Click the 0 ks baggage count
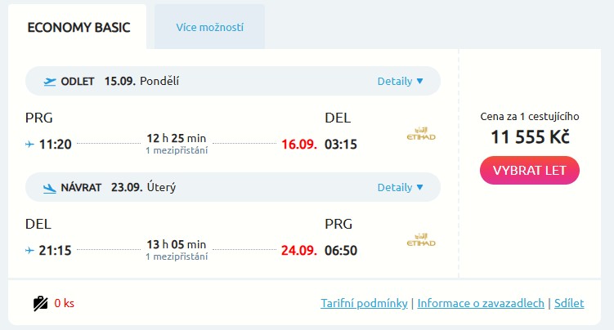 (65, 304)
